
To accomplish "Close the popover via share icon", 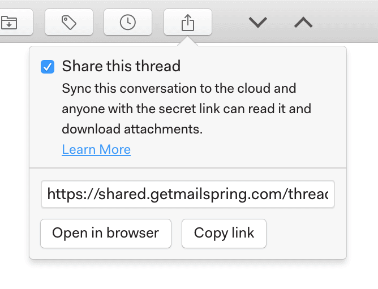I will click(187, 23).
